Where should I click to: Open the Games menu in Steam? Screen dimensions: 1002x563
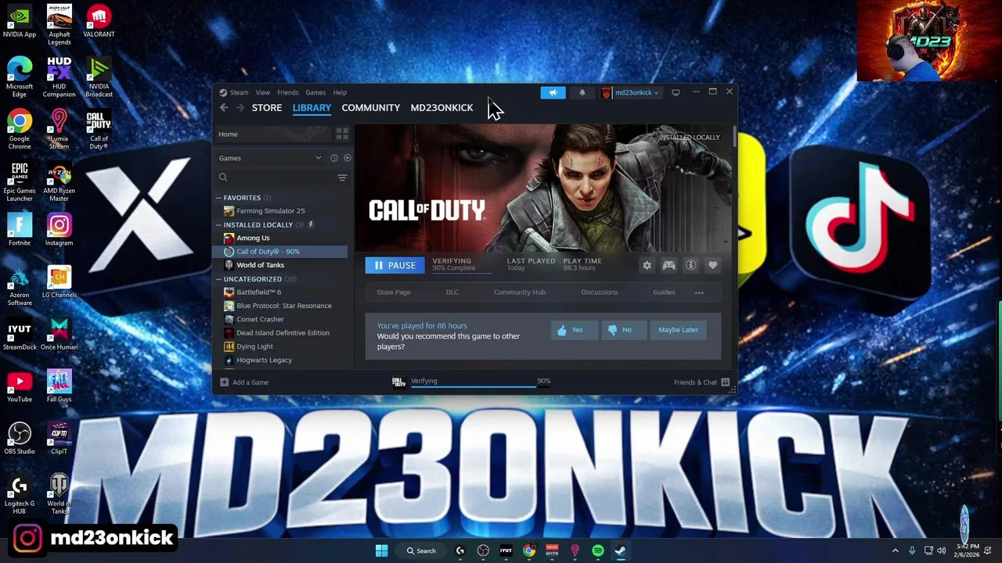click(315, 92)
